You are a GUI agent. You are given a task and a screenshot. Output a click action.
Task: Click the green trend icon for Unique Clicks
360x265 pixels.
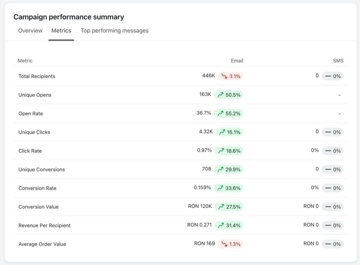point(222,132)
